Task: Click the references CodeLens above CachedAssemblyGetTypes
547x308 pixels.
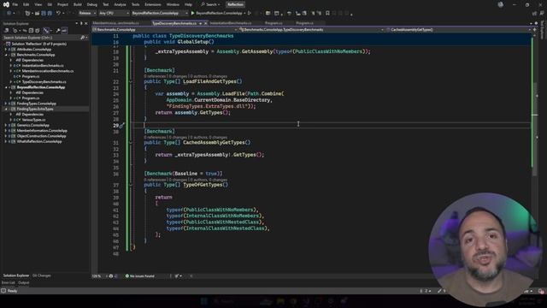Action: 155,137
